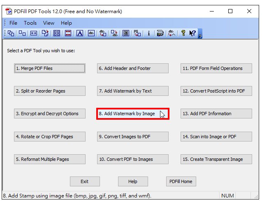Viewport: 262px width, 202px height.
Task: Click the Watermark by Image toolbar icon
Action: click(x=91, y=33)
